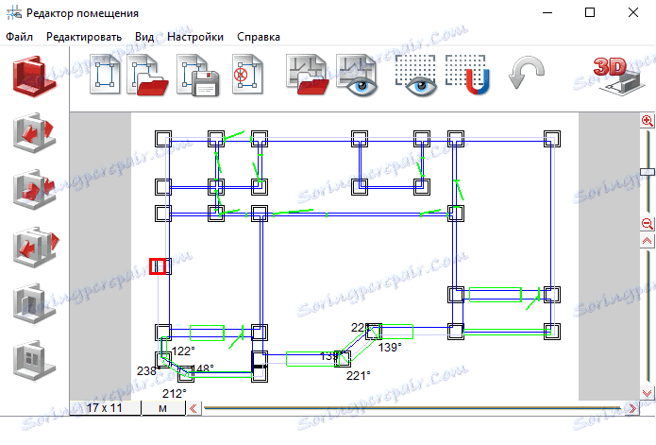Save the room plan to disk
Viewport: 656px width, 445px height.
coord(198,76)
